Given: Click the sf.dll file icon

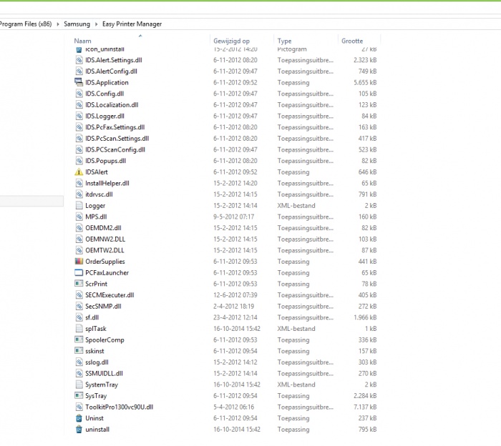Looking at the screenshot, I should click(x=79, y=317).
